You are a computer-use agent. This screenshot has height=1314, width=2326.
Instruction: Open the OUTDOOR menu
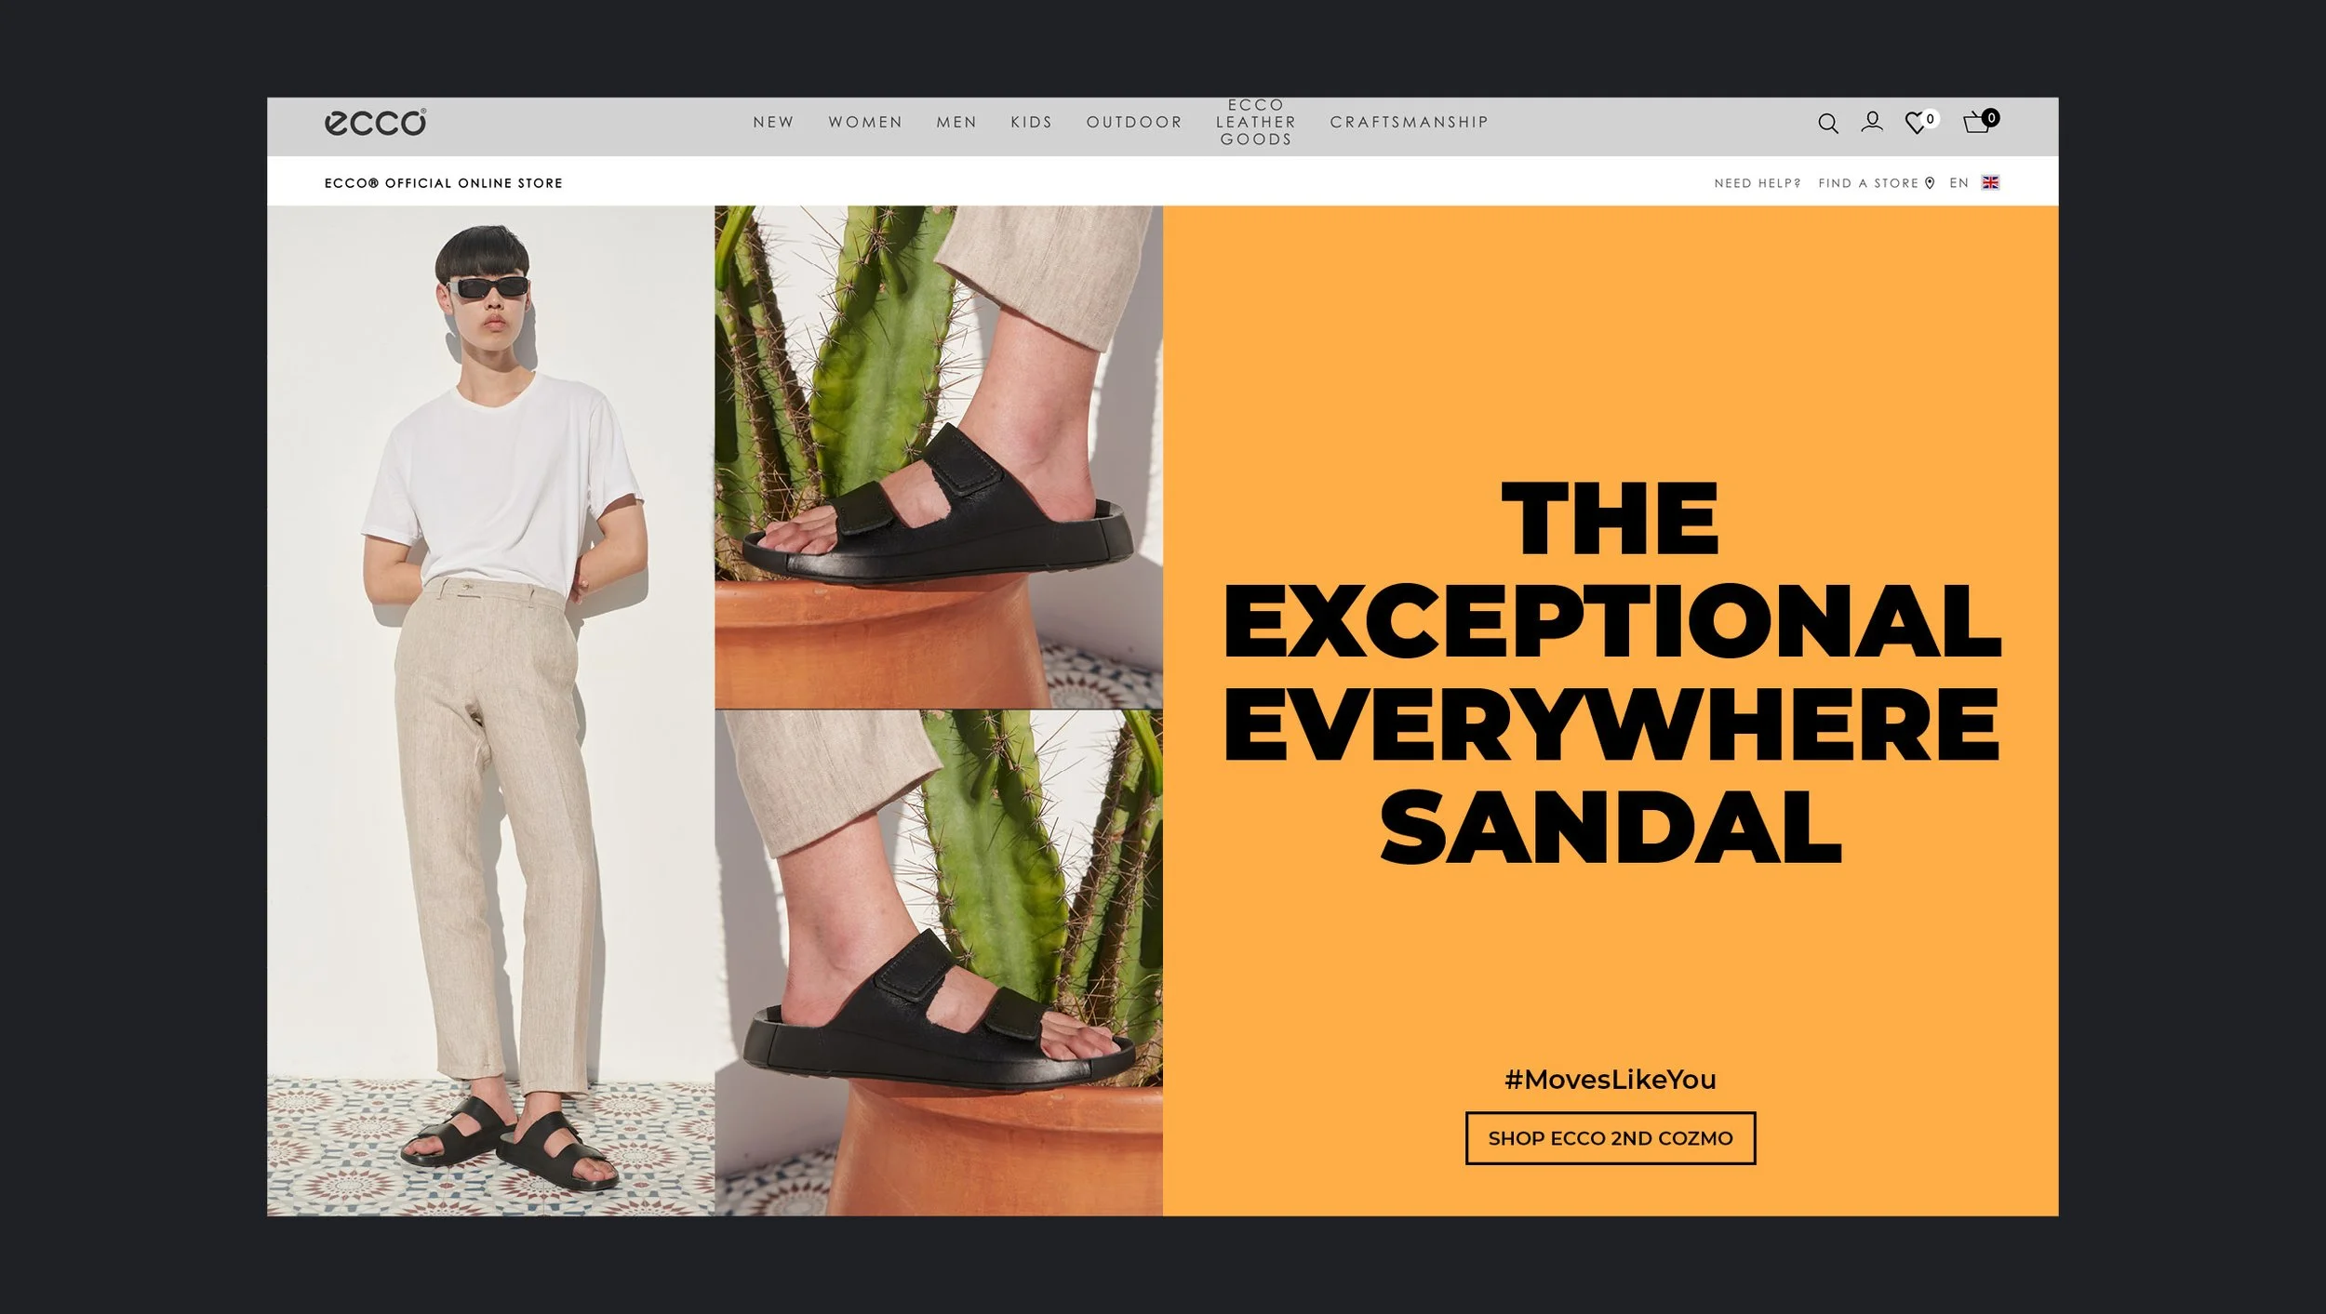click(x=1134, y=123)
